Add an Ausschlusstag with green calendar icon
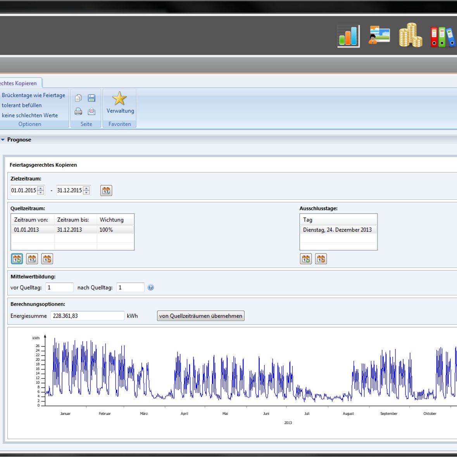The width and height of the screenshot is (457, 457). coord(306,259)
